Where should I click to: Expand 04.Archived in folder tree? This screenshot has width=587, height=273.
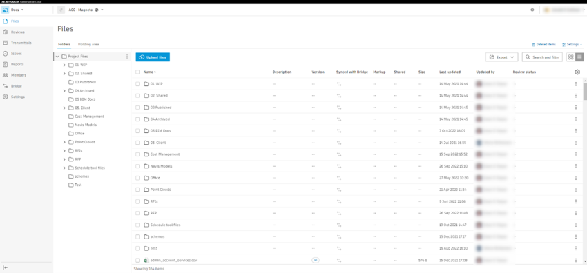[64, 91]
